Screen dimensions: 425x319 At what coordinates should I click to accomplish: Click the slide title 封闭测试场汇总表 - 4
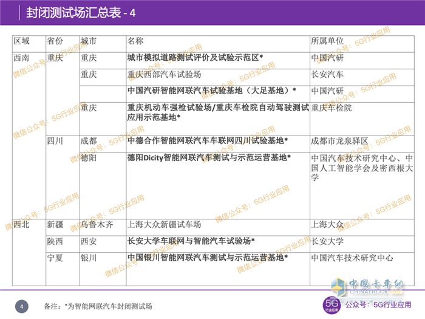[81, 13]
